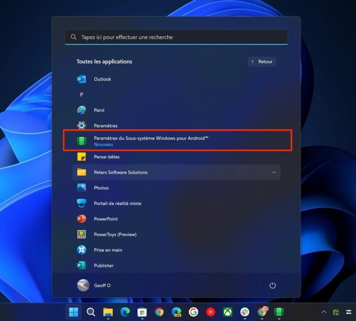Open the Google app on the taskbar
This screenshot has width=356, height=321.
coord(193,312)
